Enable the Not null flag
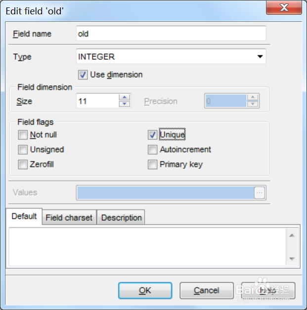This screenshot has height=310, width=307. [23, 135]
